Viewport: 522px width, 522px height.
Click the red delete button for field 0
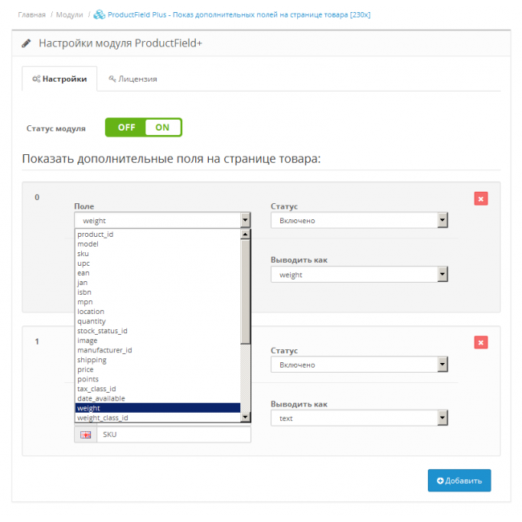[x=480, y=199]
